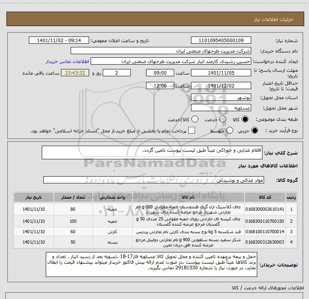Click the request creator field حسین رشیدی

171,61
